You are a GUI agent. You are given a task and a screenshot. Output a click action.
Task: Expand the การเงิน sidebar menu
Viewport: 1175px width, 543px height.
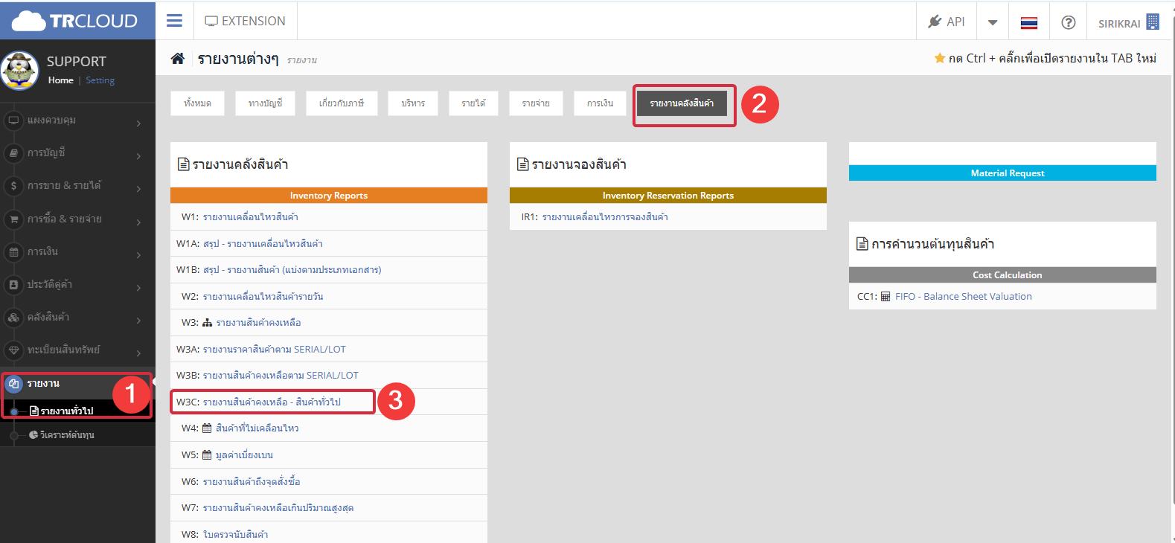pyautogui.click(x=74, y=252)
